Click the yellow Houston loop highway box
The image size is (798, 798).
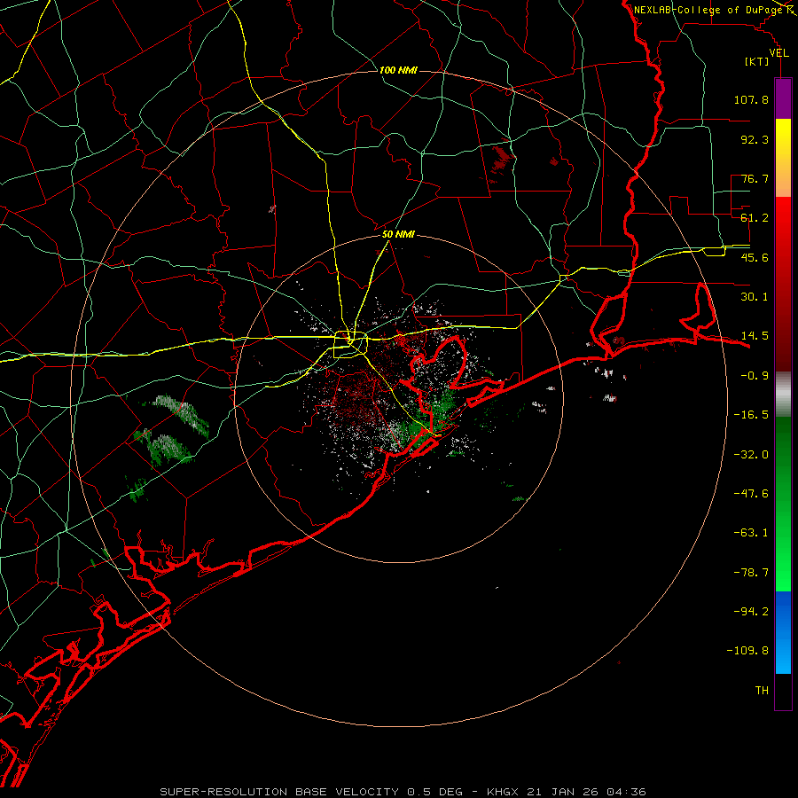point(350,345)
